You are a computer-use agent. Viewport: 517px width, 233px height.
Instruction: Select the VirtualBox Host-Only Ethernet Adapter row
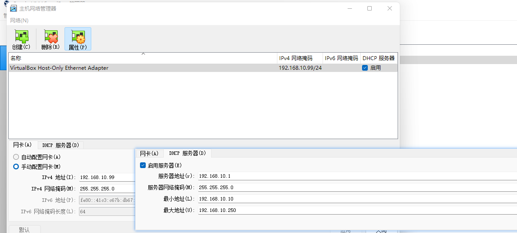pyautogui.click(x=203, y=68)
